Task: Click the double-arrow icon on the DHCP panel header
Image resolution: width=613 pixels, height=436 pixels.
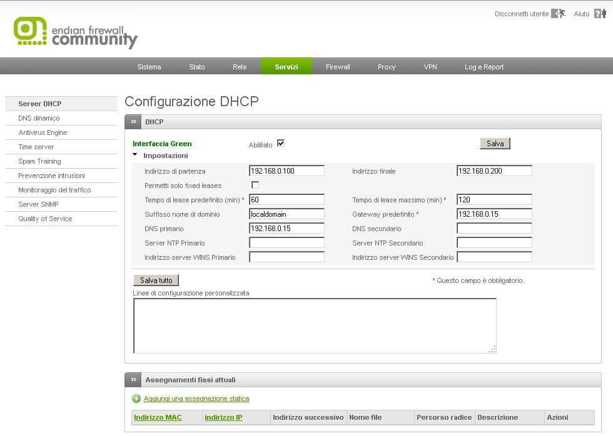Action: coord(133,122)
